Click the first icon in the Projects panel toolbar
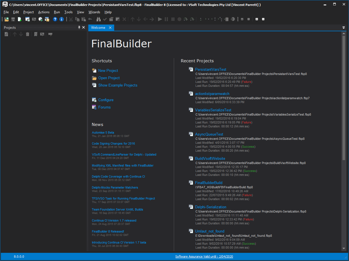This screenshot has height=261, width=349. 6,34
